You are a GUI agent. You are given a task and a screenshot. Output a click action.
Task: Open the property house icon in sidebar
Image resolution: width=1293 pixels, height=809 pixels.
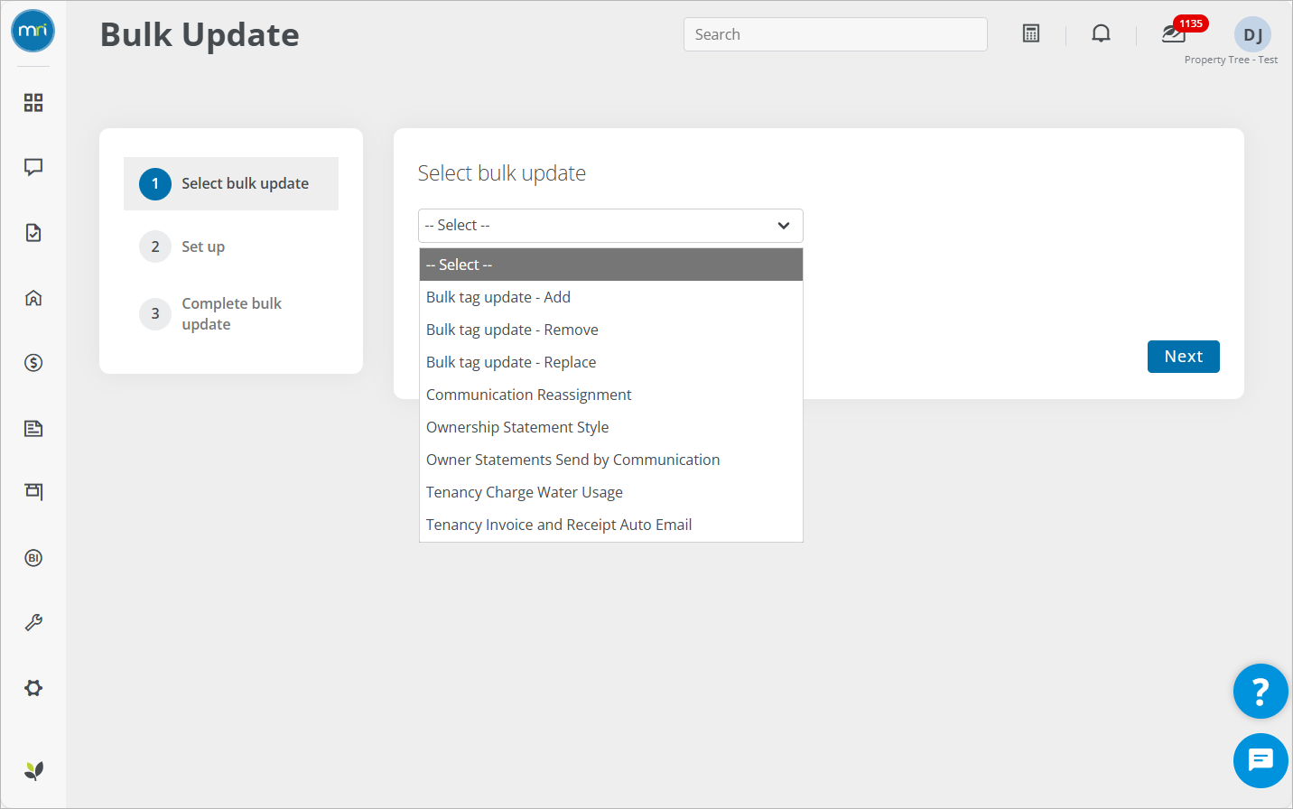(33, 298)
